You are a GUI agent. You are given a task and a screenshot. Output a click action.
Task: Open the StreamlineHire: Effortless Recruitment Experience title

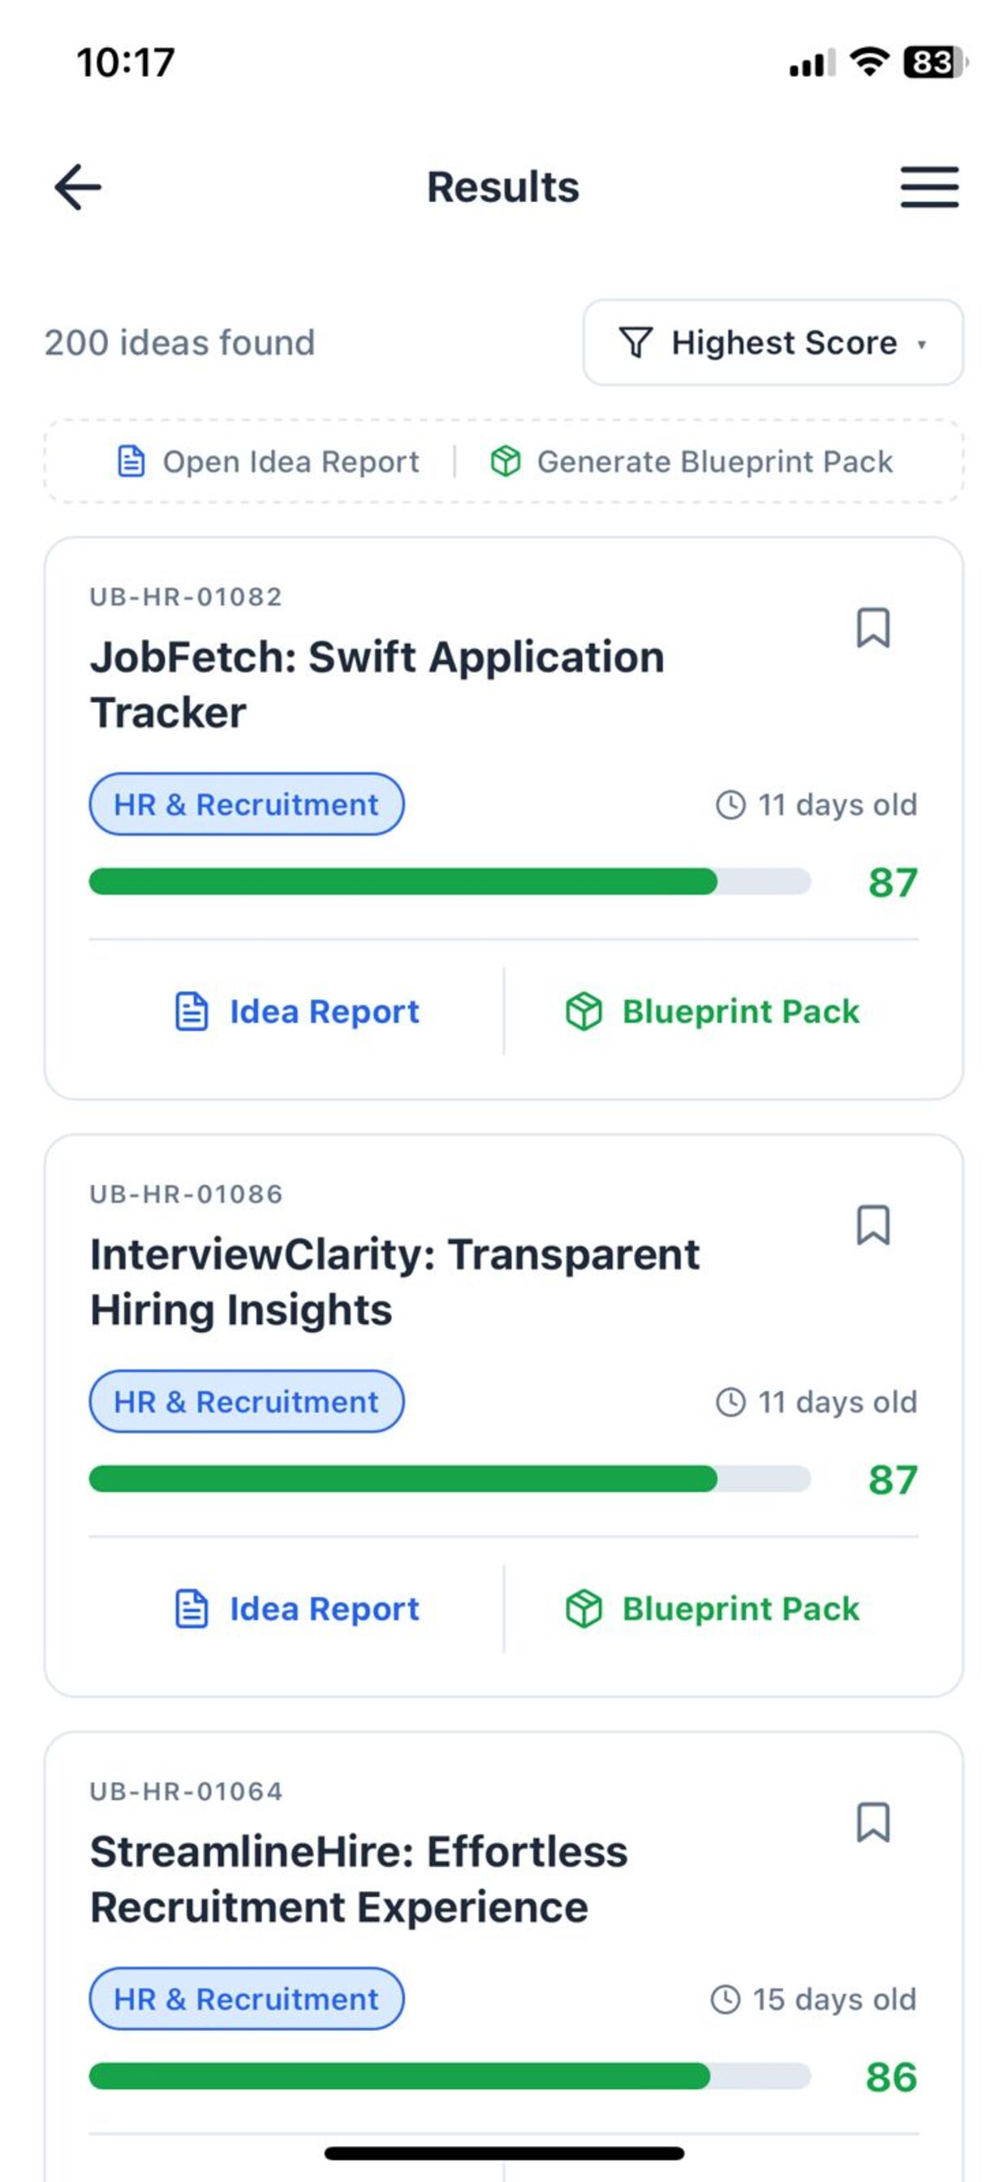click(x=360, y=1878)
